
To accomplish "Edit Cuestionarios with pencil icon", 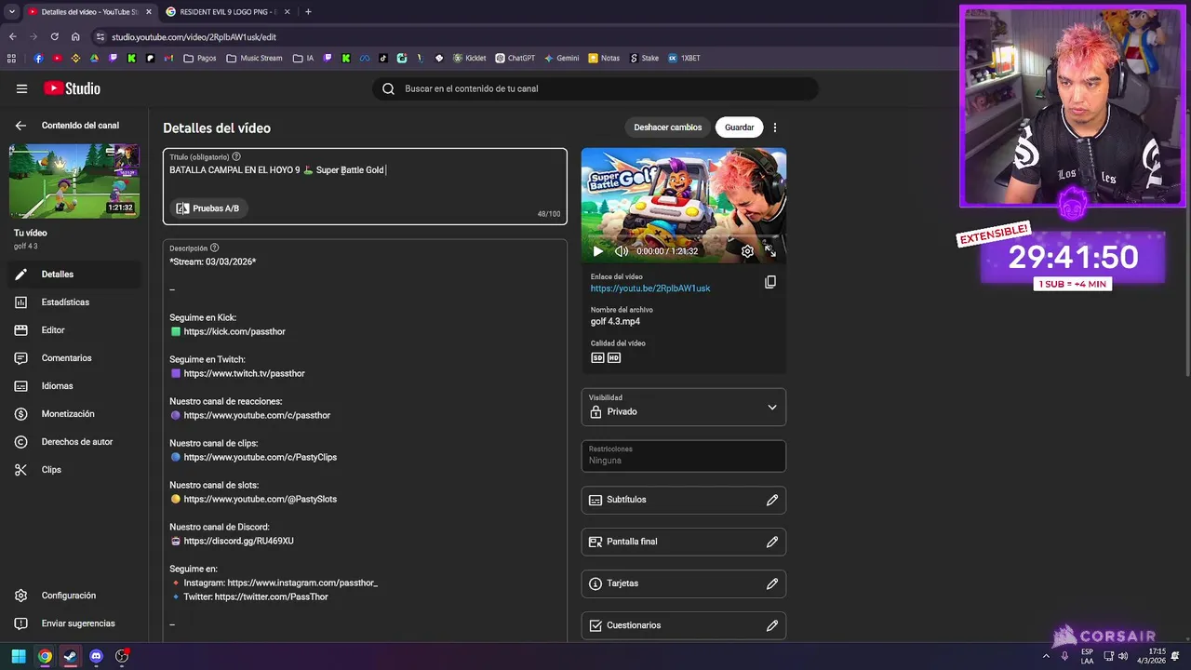I will point(772,625).
